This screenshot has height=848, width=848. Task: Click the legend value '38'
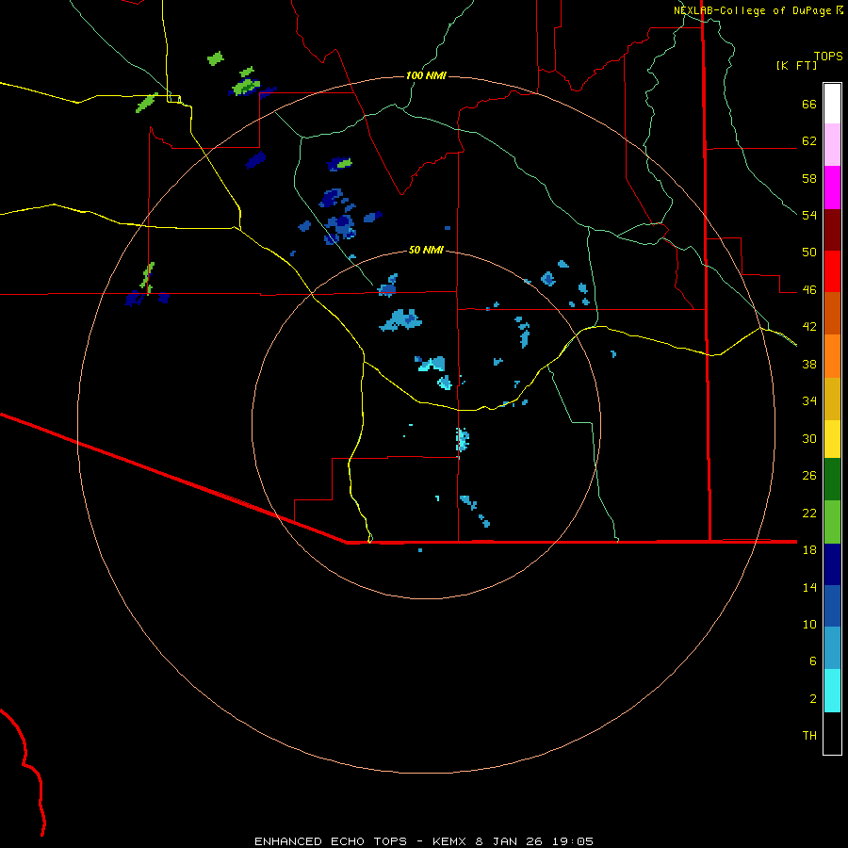pos(809,364)
